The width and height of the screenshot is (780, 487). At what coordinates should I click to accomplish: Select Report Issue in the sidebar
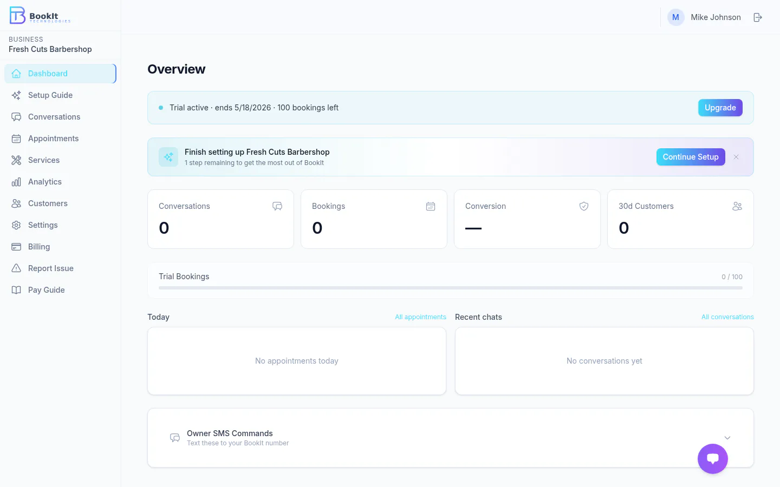point(60,268)
